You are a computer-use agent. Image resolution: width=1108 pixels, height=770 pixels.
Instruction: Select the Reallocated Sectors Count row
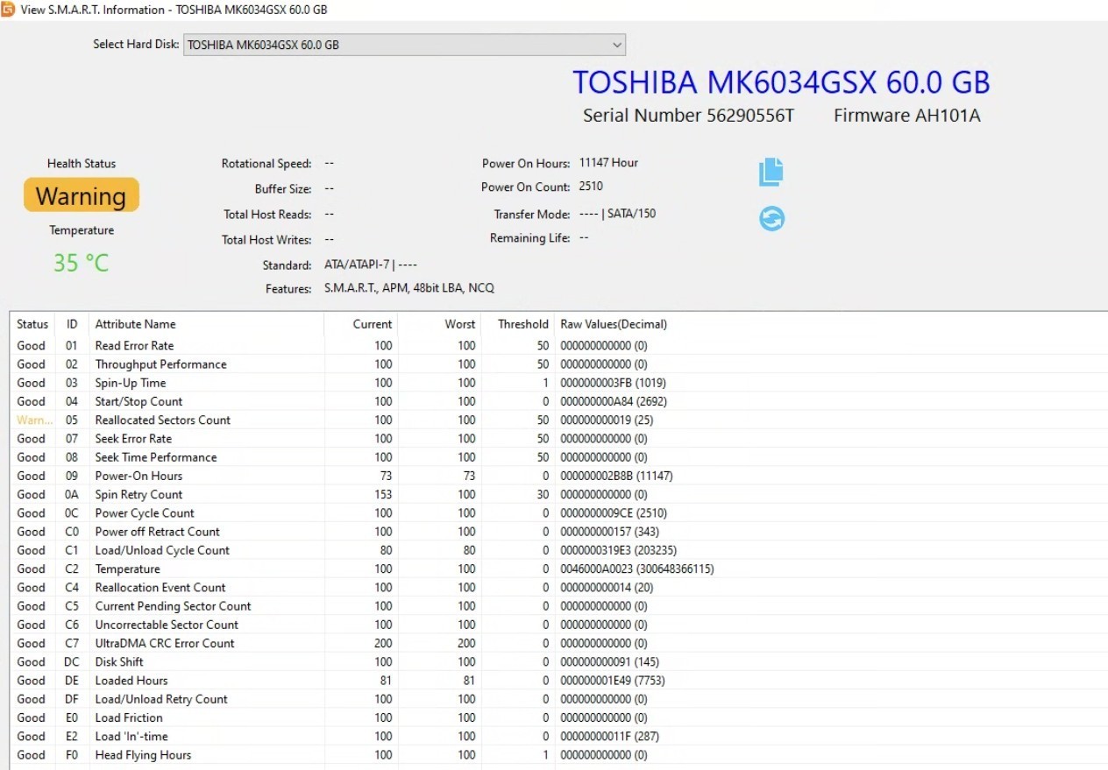coord(559,420)
